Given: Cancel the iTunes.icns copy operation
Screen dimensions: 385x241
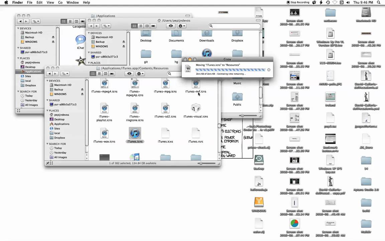Looking at the screenshot, I should tap(269, 70).
